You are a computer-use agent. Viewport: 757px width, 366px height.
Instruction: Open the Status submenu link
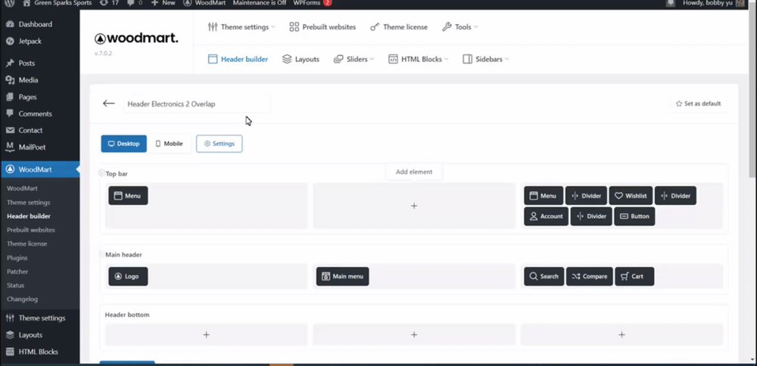point(15,286)
